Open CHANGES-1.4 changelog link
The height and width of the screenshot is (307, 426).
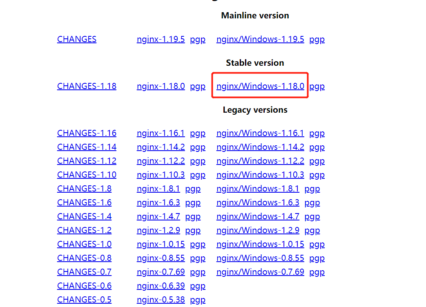84,216
